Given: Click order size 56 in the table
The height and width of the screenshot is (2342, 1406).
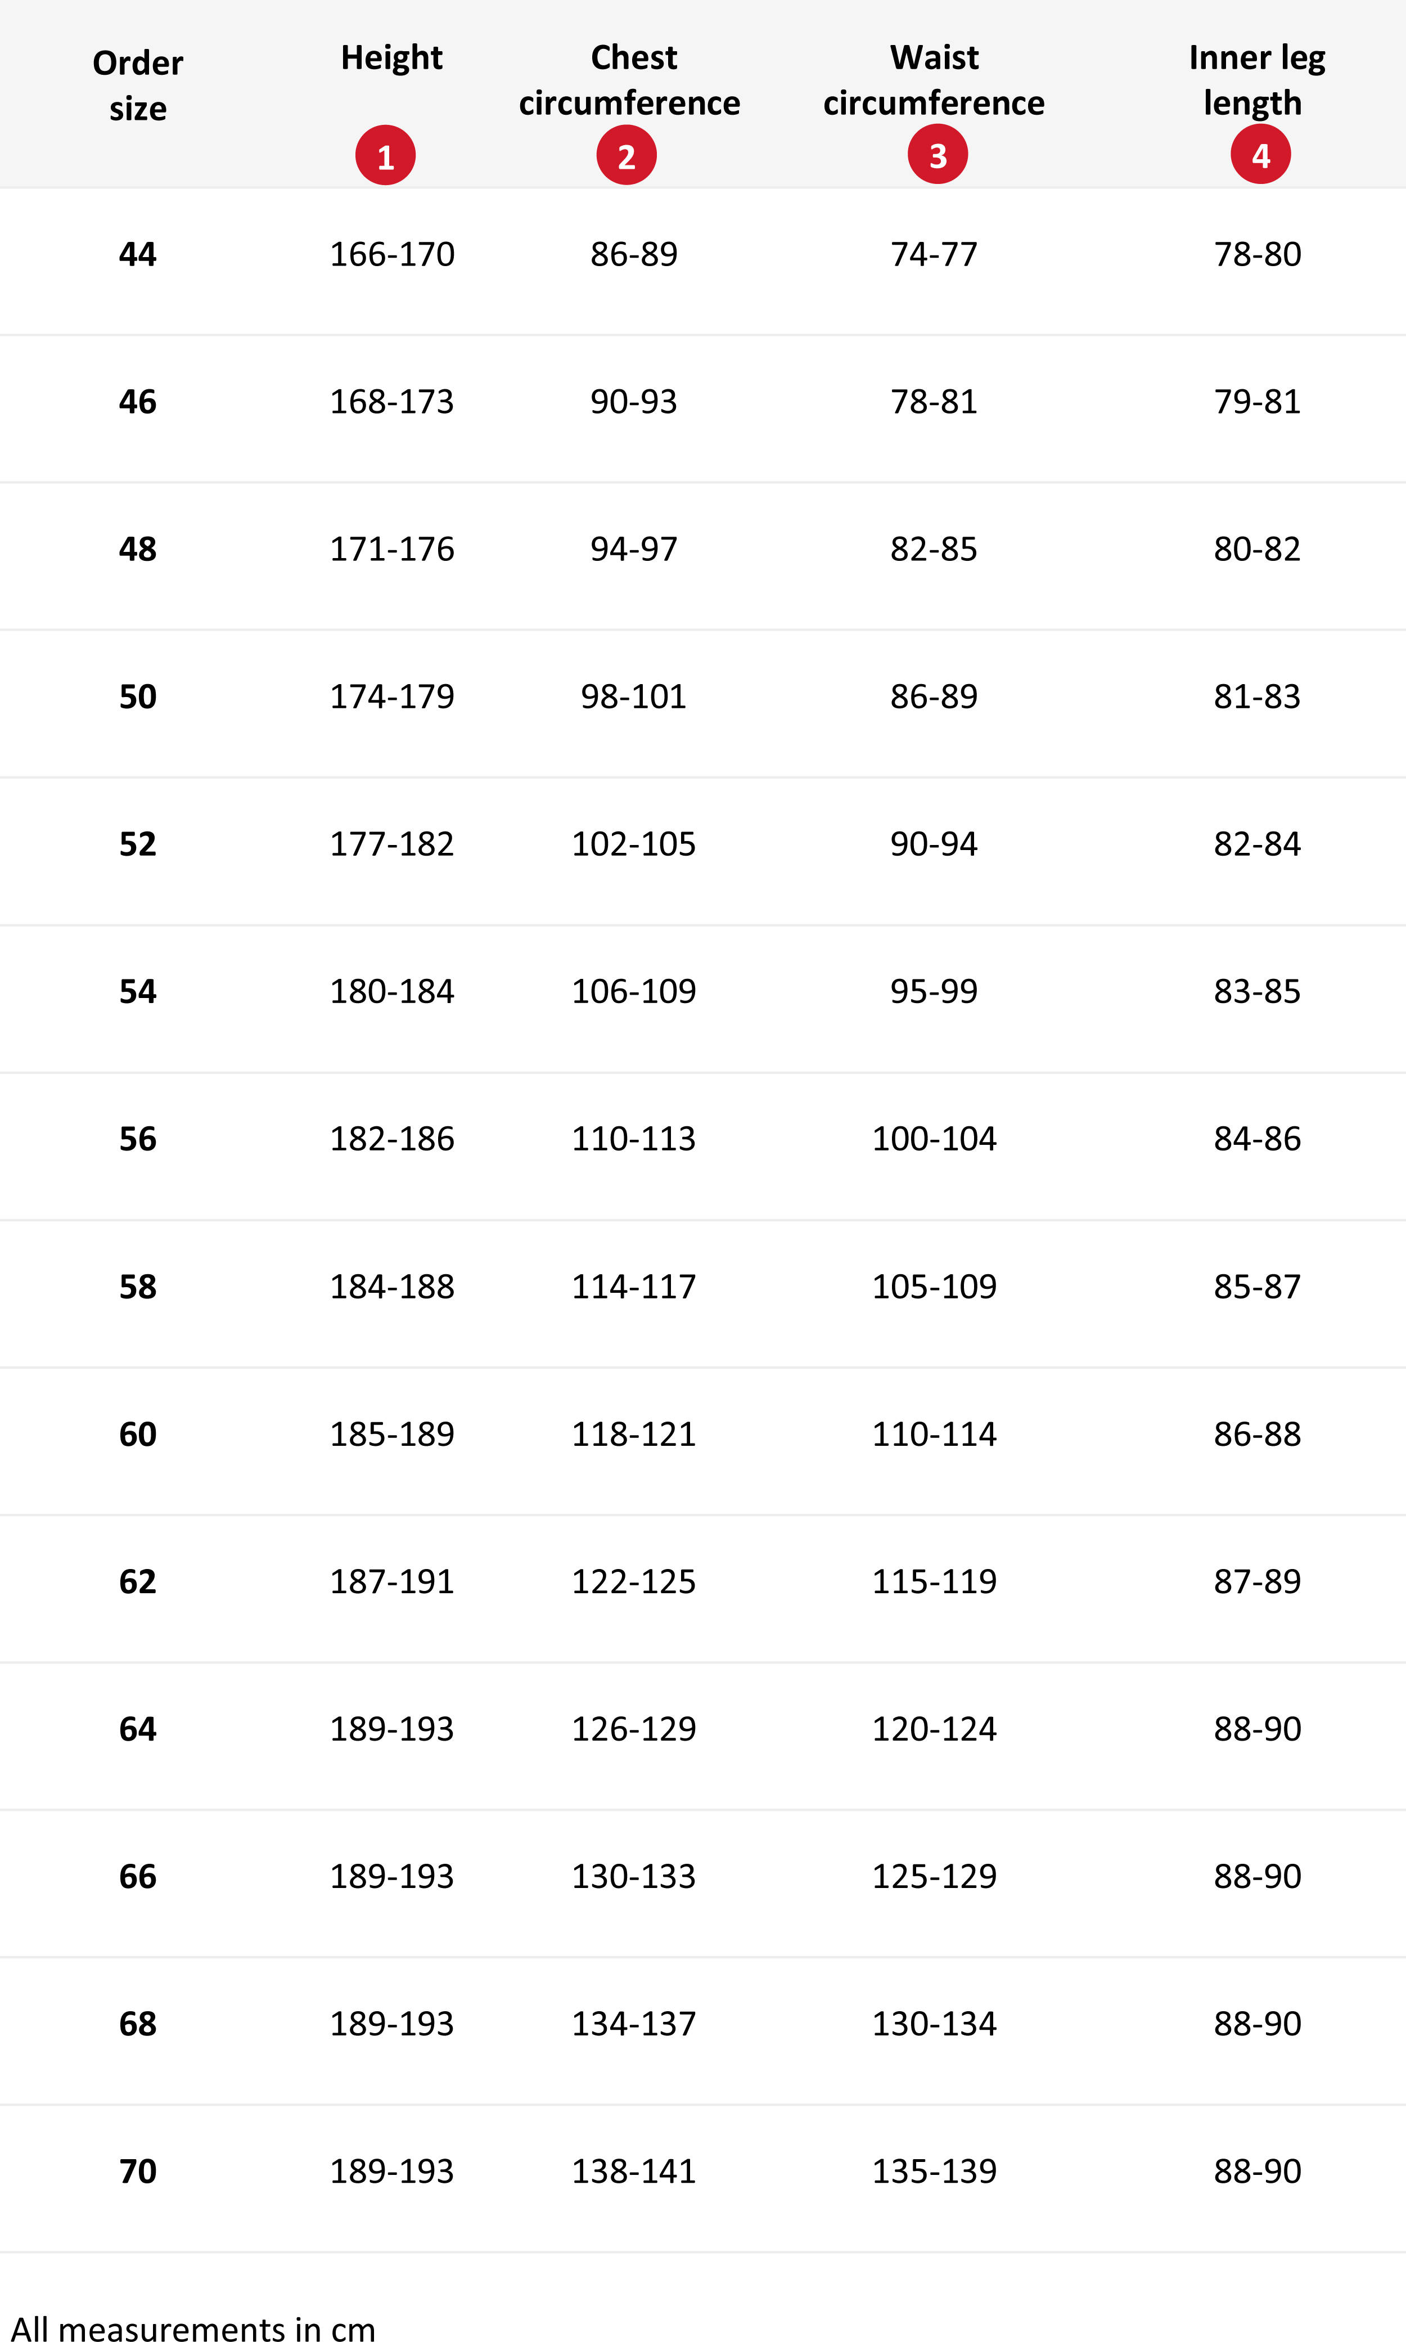Looking at the screenshot, I should coord(137,1138).
